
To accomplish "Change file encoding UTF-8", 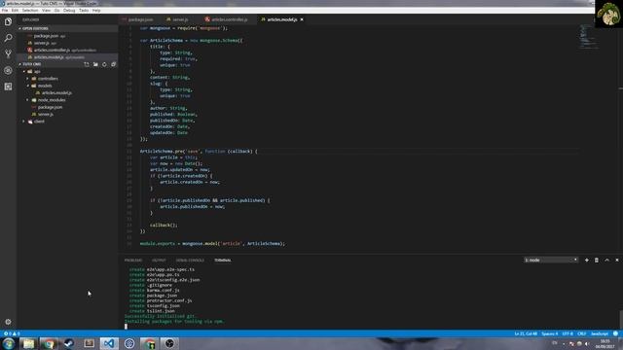I will click(568, 333).
